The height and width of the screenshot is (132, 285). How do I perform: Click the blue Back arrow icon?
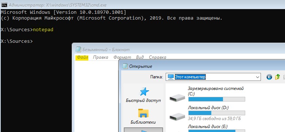click(269, 77)
